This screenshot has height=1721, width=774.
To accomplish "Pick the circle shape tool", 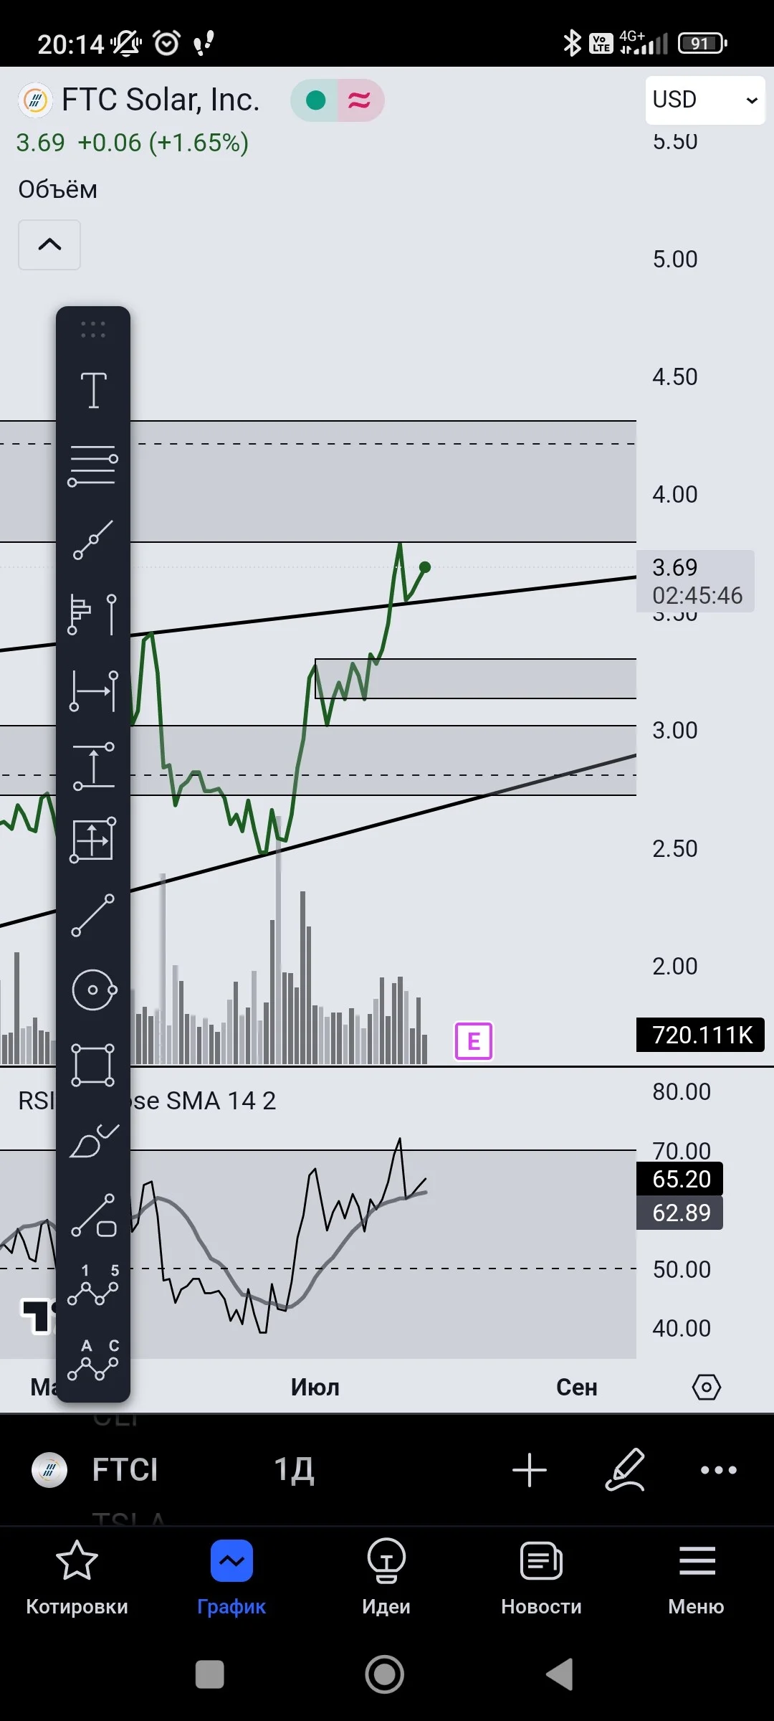I will coord(93,990).
